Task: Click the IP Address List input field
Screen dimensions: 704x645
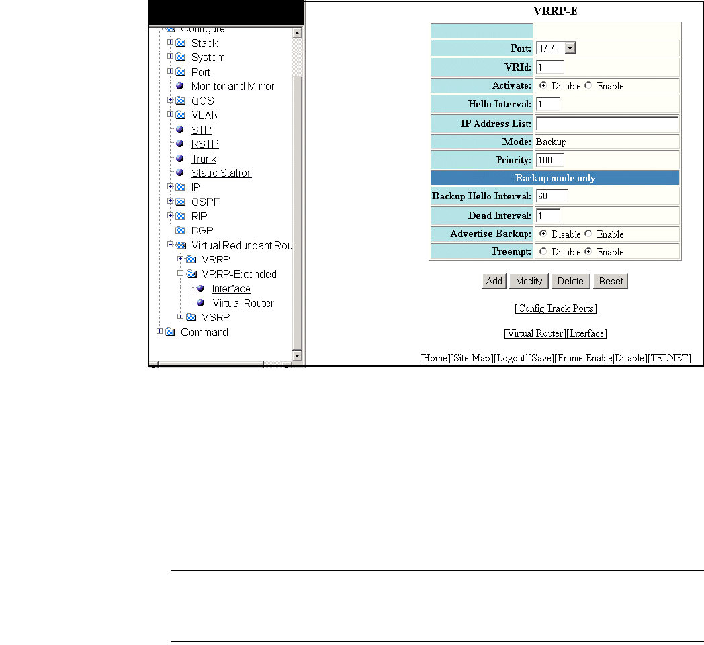Action: tap(607, 124)
